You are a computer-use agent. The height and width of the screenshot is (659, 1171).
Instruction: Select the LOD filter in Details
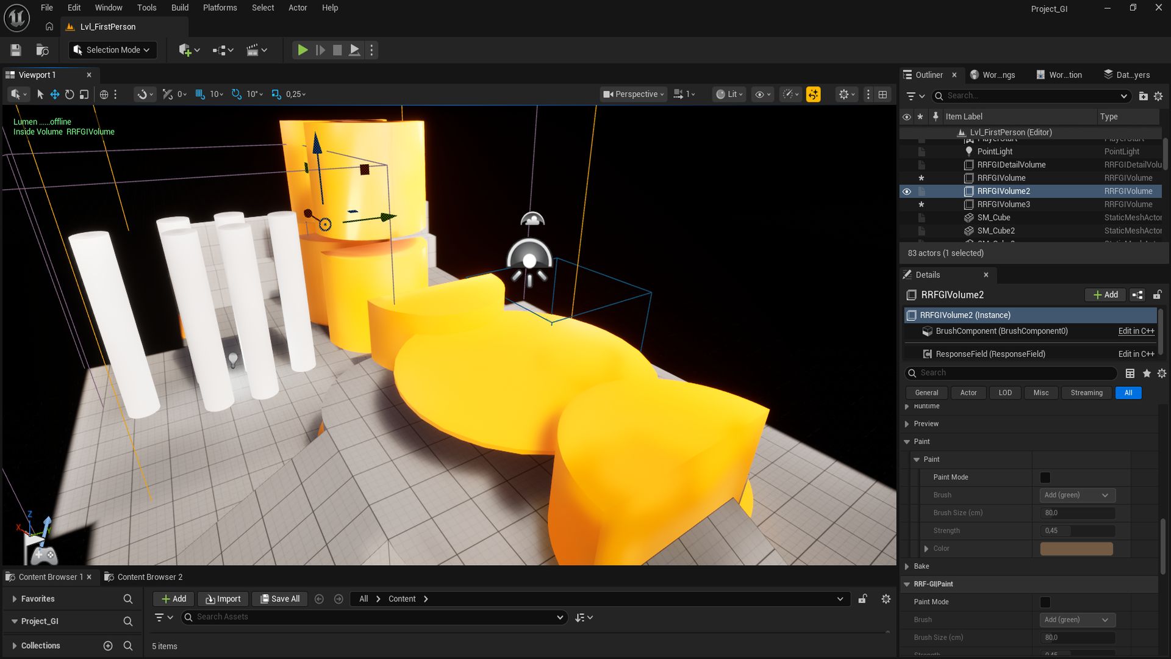(1005, 393)
